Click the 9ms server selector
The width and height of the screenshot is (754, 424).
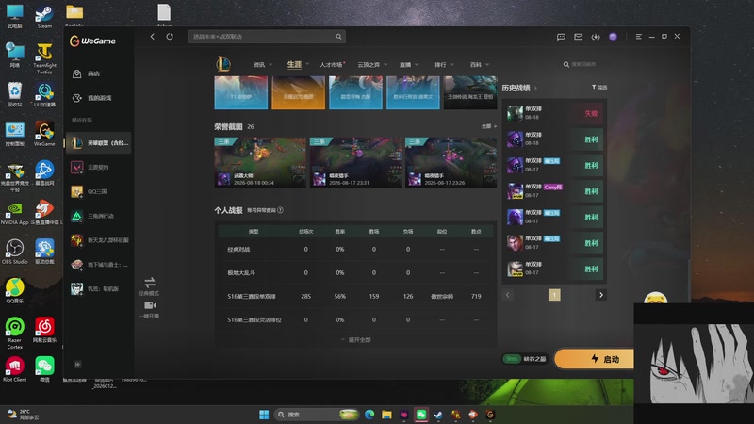(x=525, y=359)
